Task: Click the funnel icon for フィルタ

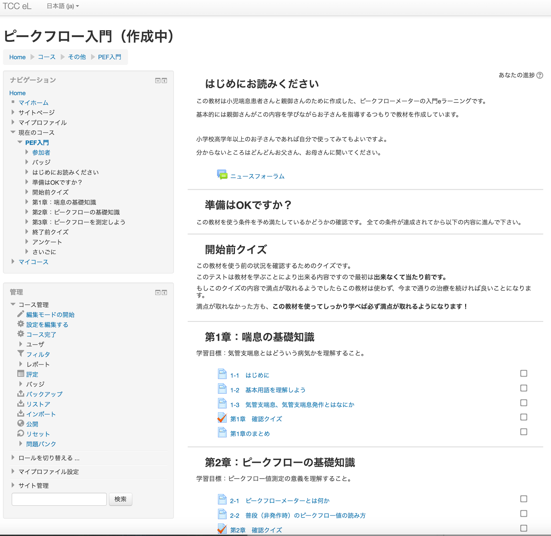Action: (21, 353)
